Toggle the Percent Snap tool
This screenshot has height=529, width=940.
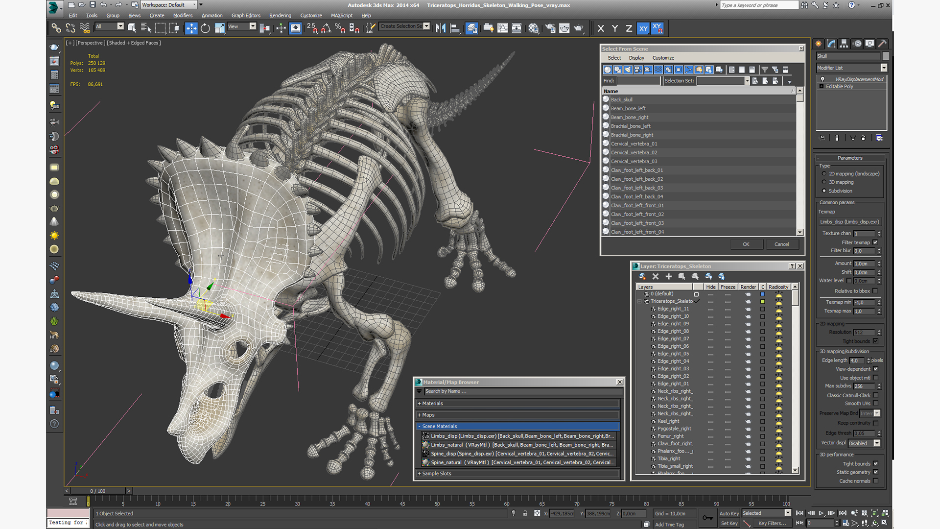[x=340, y=28]
